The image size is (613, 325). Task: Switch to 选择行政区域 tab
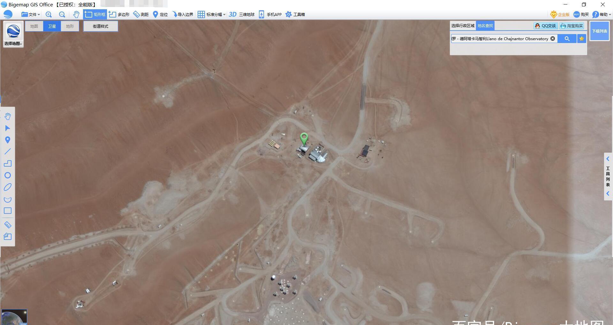click(463, 25)
